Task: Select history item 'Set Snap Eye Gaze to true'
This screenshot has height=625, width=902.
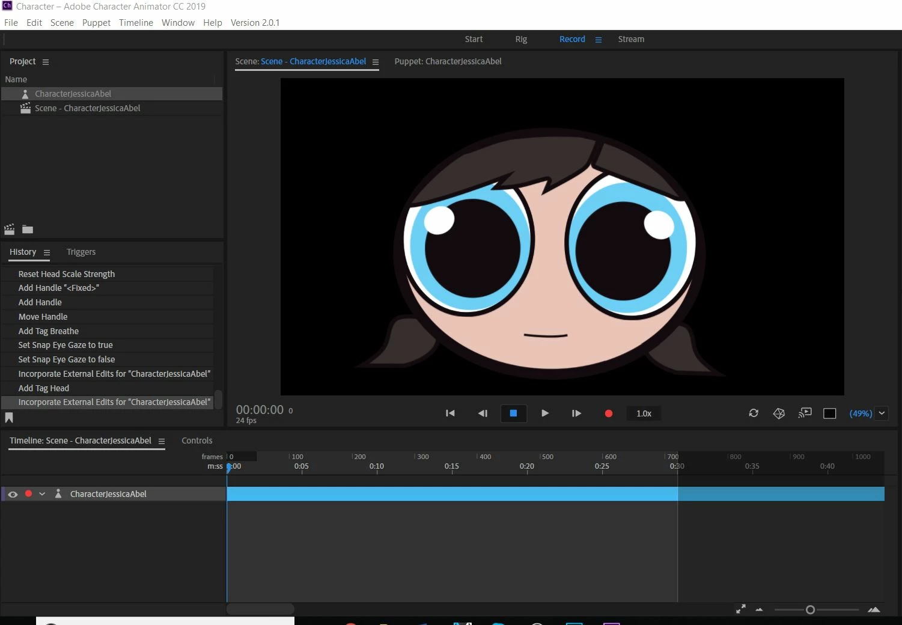Action: click(x=107, y=345)
